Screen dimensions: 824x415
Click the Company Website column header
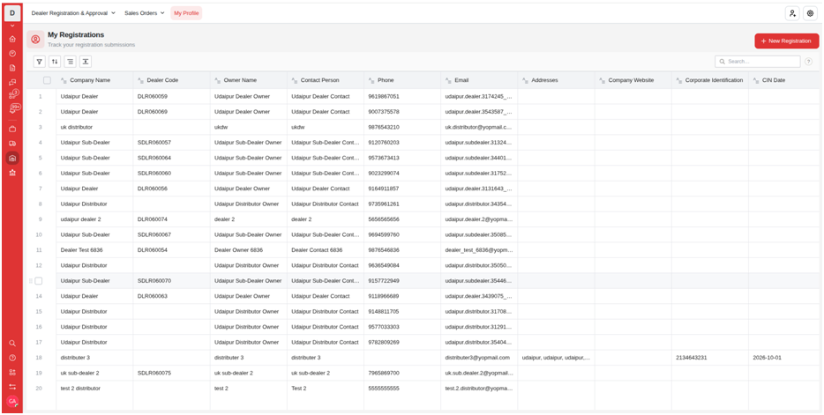pyautogui.click(x=633, y=80)
